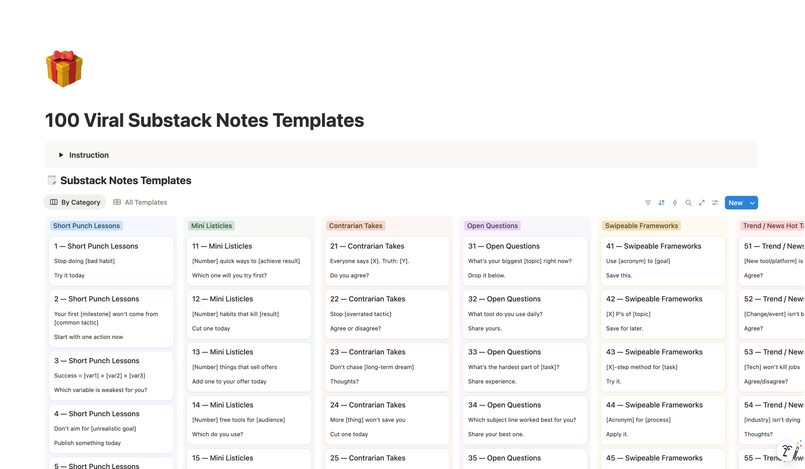The image size is (805, 469).
Task: Open card 32 — Open Questions
Action: click(x=525, y=314)
